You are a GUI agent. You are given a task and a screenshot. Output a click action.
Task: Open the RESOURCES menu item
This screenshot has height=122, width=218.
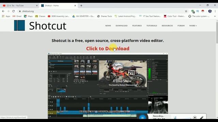167,26
